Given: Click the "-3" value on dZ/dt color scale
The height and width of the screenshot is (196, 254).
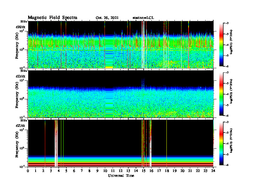Looking at the screenshot, I should [227, 133].
